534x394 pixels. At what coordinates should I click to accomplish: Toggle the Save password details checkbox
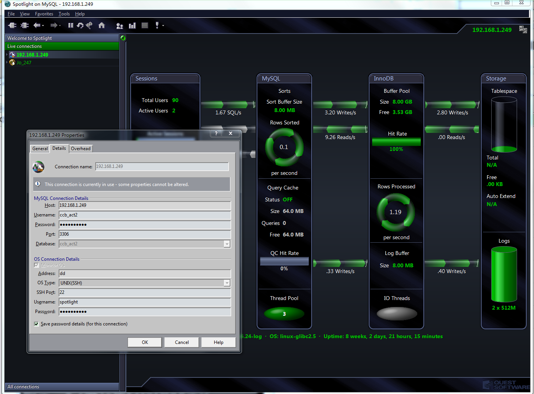[36, 324]
